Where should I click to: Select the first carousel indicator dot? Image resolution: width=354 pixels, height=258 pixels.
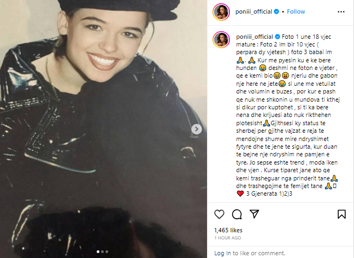[98, 251]
